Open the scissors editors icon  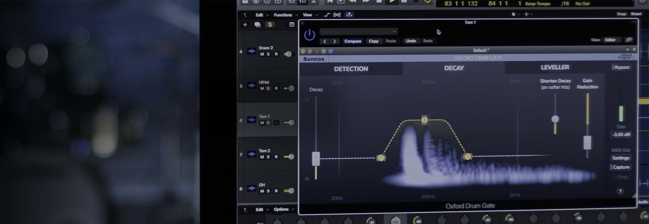tap(314, 2)
